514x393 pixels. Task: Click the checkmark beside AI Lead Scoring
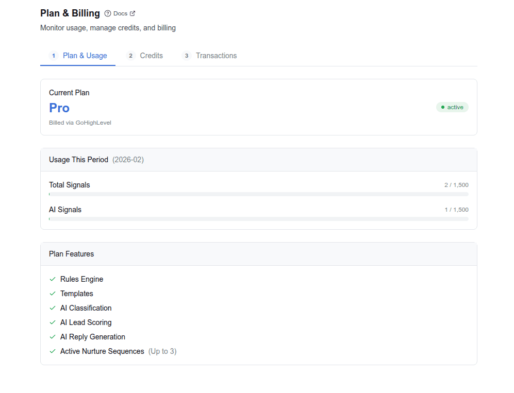click(52, 322)
